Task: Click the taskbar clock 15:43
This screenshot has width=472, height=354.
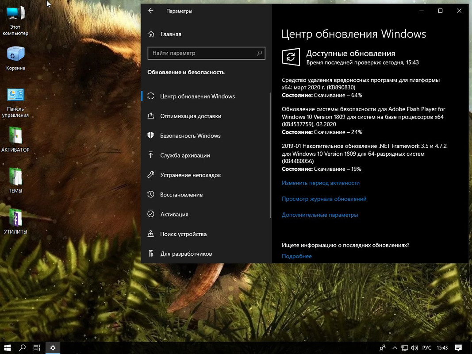Action: tap(442, 348)
